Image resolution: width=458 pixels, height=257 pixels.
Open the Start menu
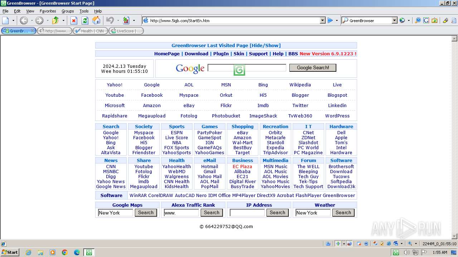point(10,252)
